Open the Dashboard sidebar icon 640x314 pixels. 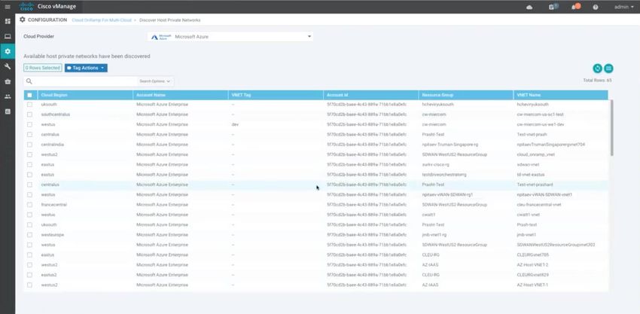pos(8,21)
